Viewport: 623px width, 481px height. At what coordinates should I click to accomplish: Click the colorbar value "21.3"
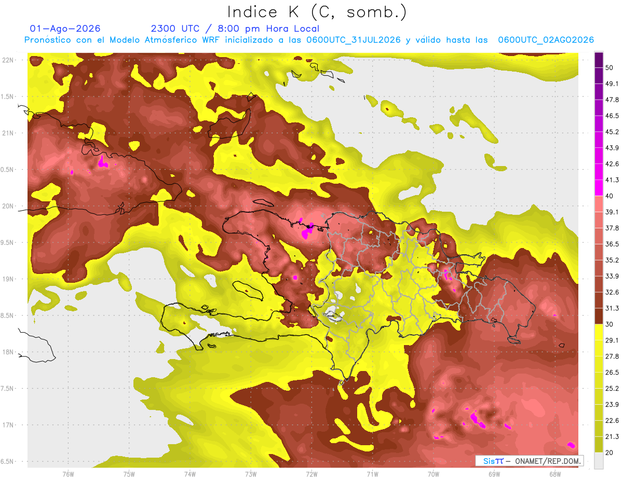[612, 436]
